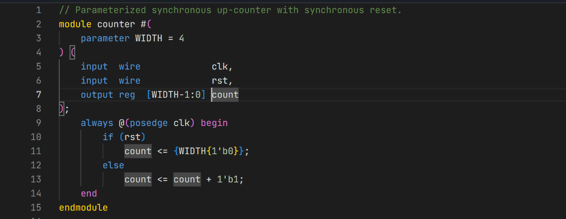
Task: Click line number 15 in the gutter
Action: [36, 207]
